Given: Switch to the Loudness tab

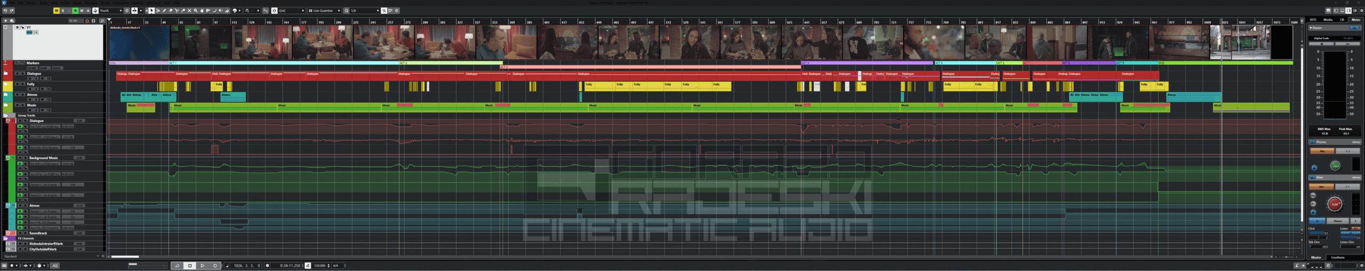Looking at the screenshot, I should pos(1338,257).
